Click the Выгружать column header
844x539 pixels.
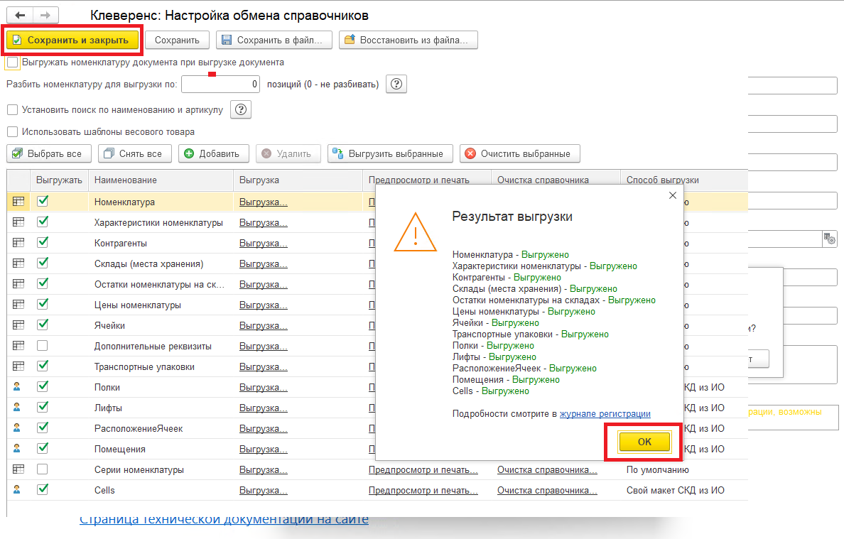[x=59, y=180]
